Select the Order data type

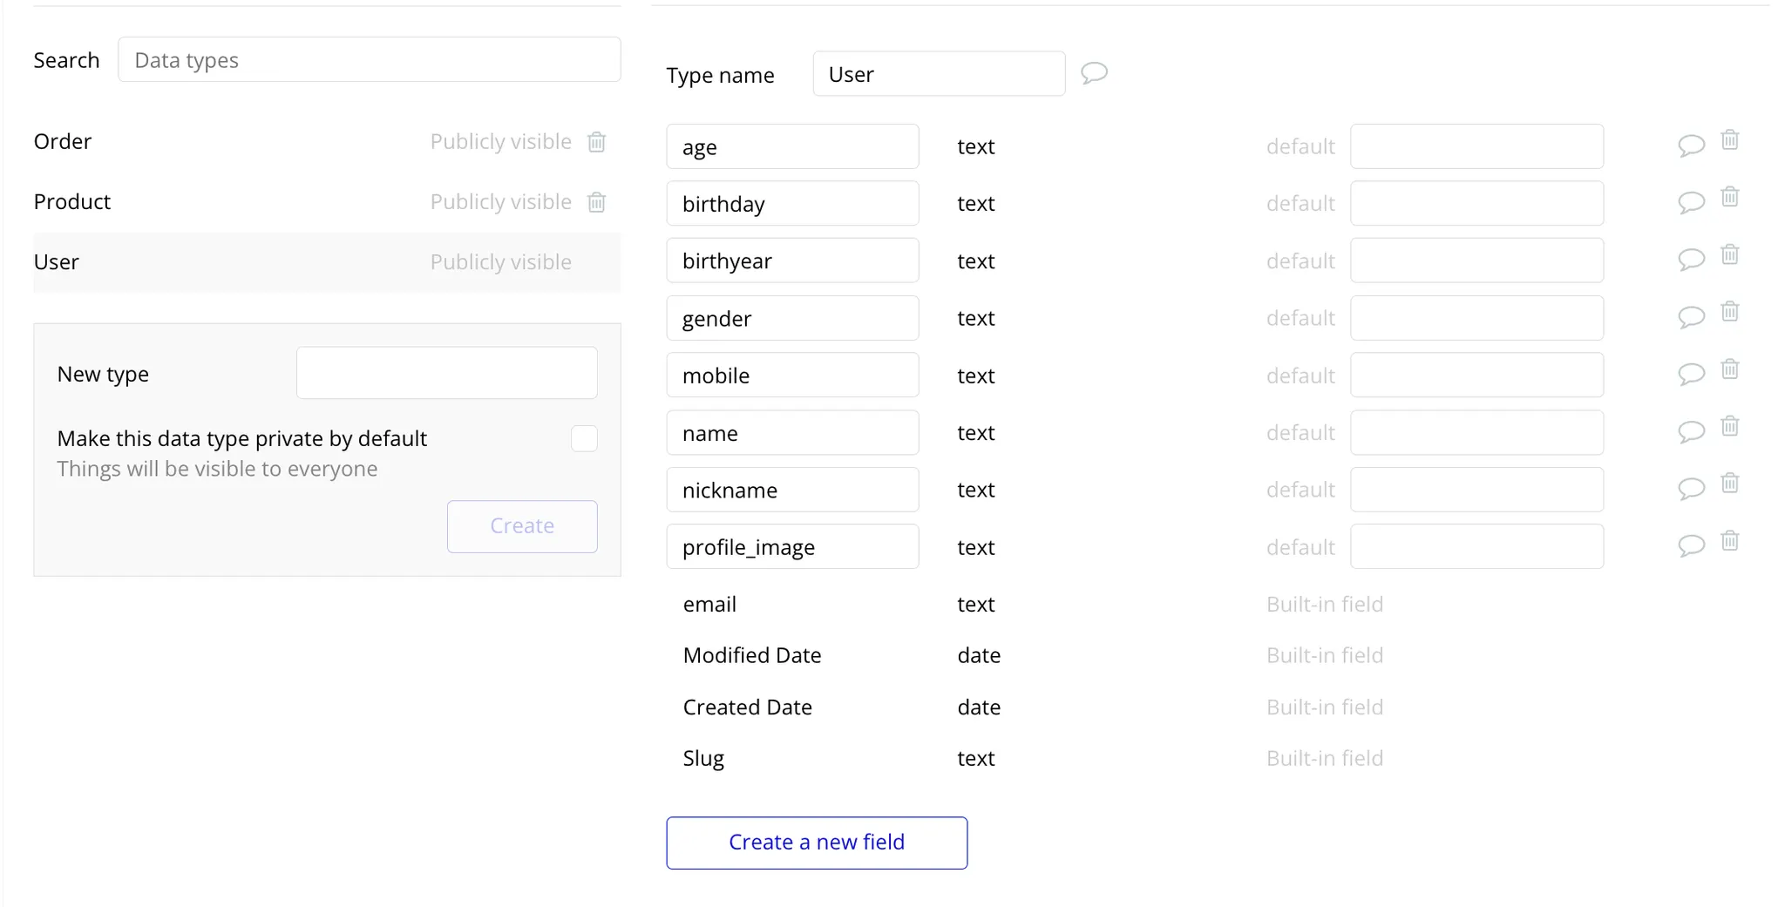tap(63, 142)
